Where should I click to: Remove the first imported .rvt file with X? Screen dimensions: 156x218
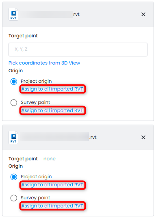pos(143,14)
